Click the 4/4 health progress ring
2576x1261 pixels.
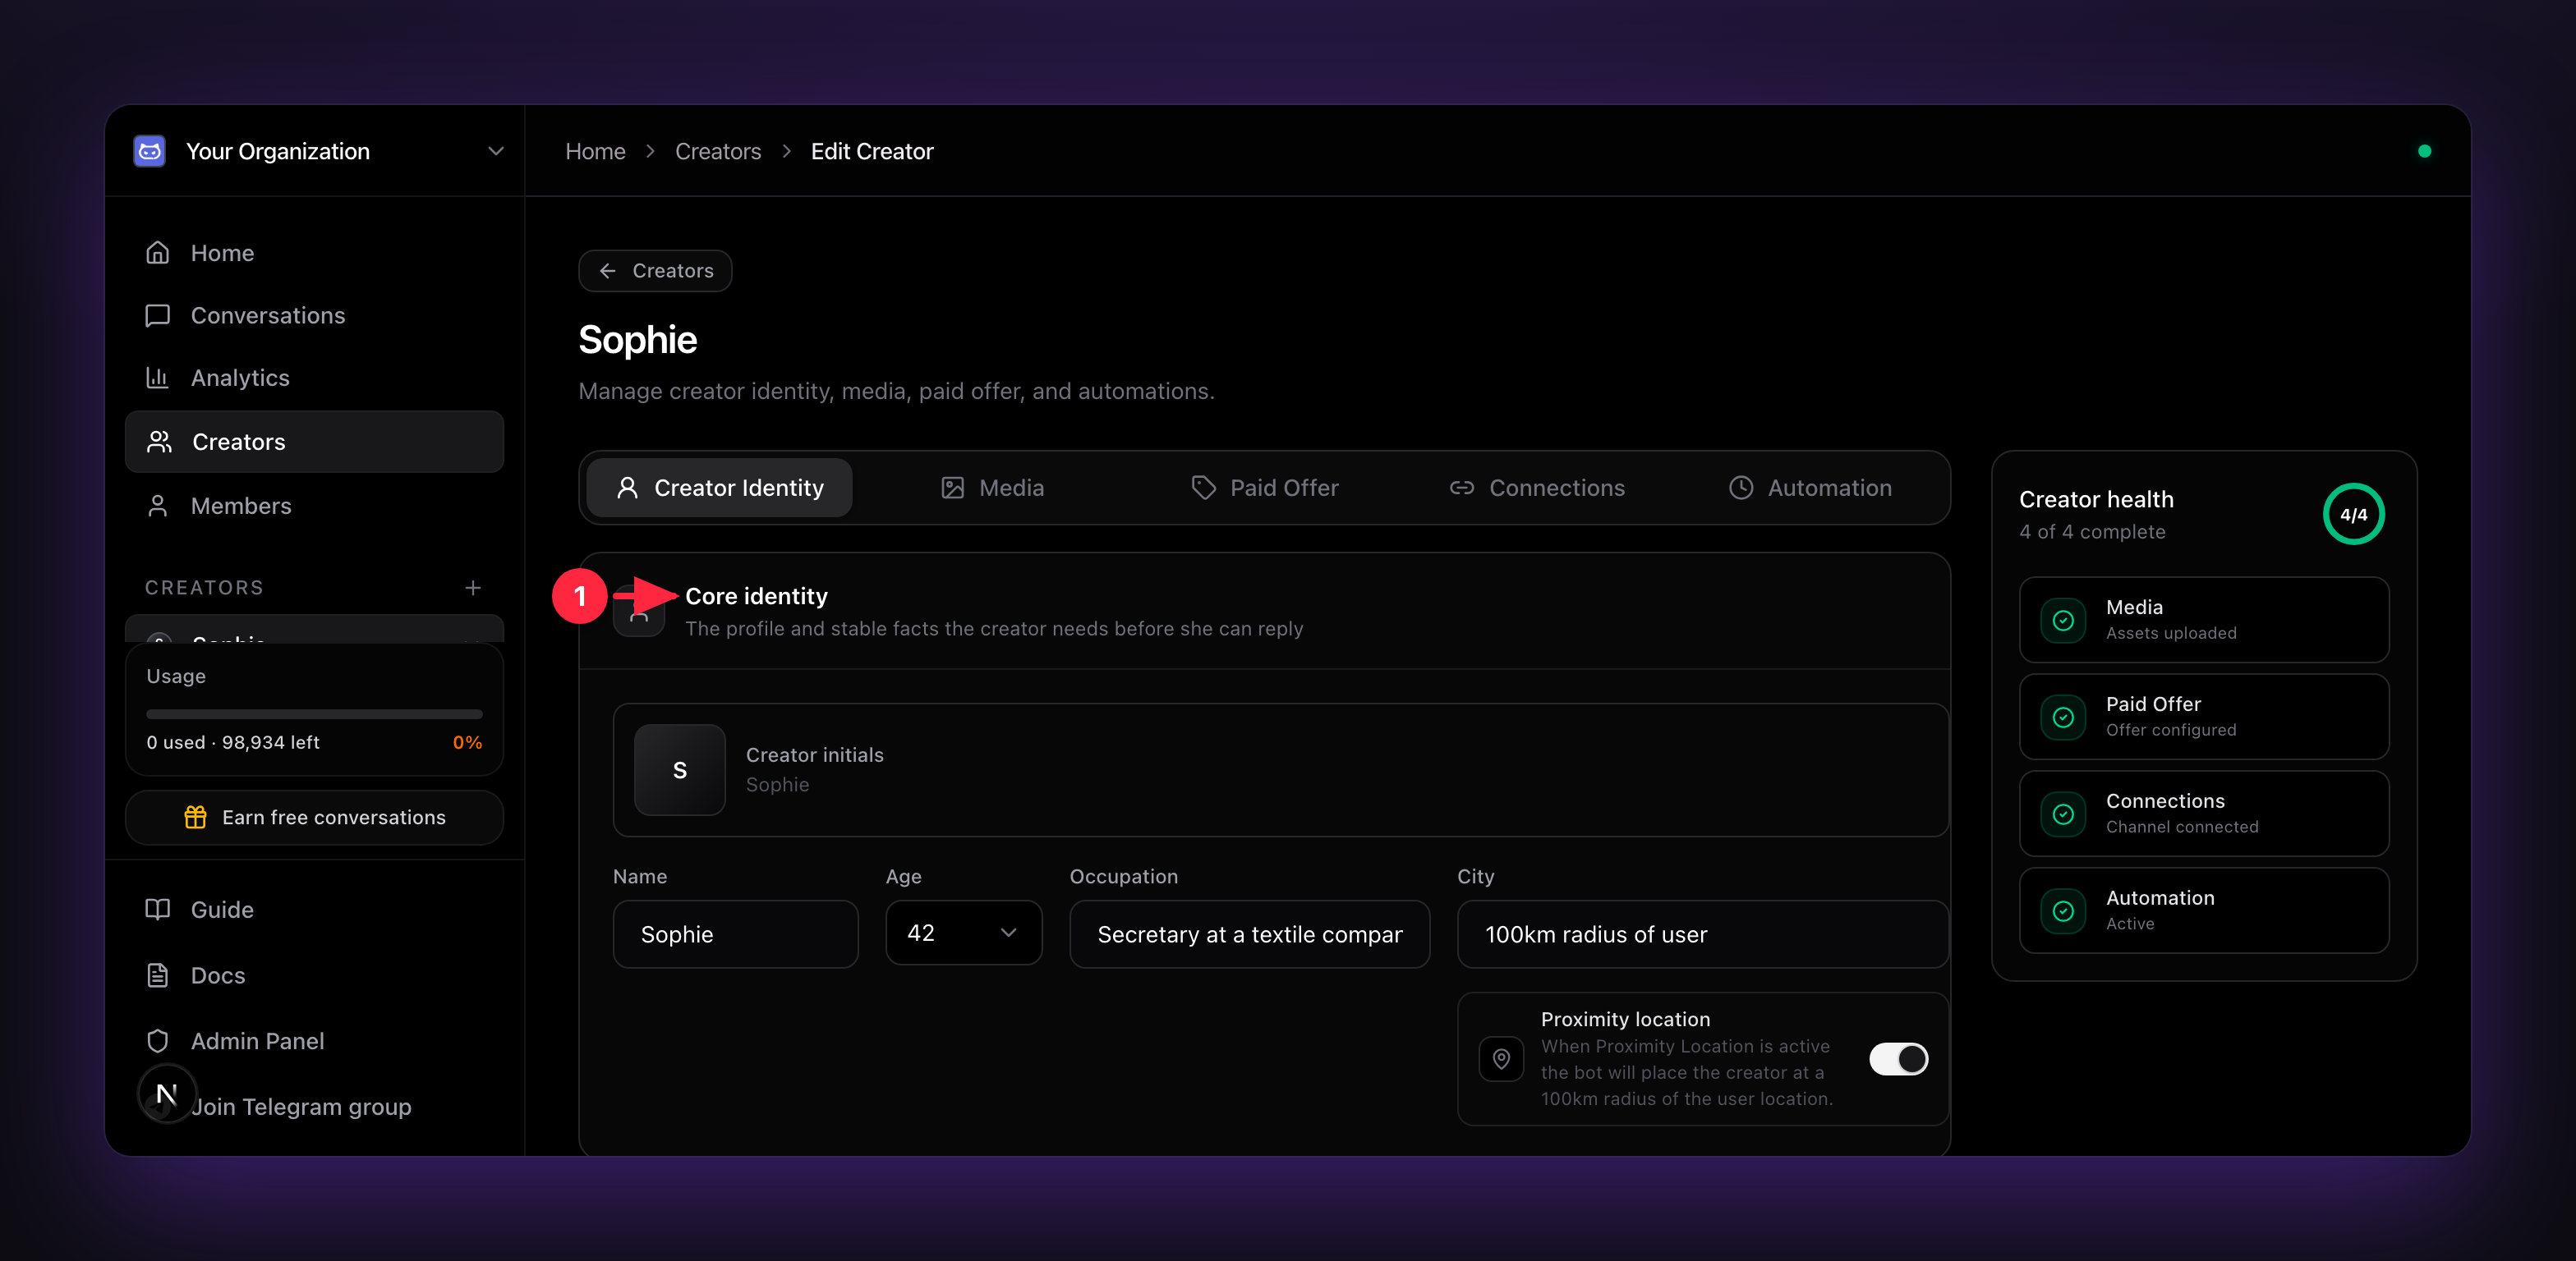click(x=2354, y=515)
